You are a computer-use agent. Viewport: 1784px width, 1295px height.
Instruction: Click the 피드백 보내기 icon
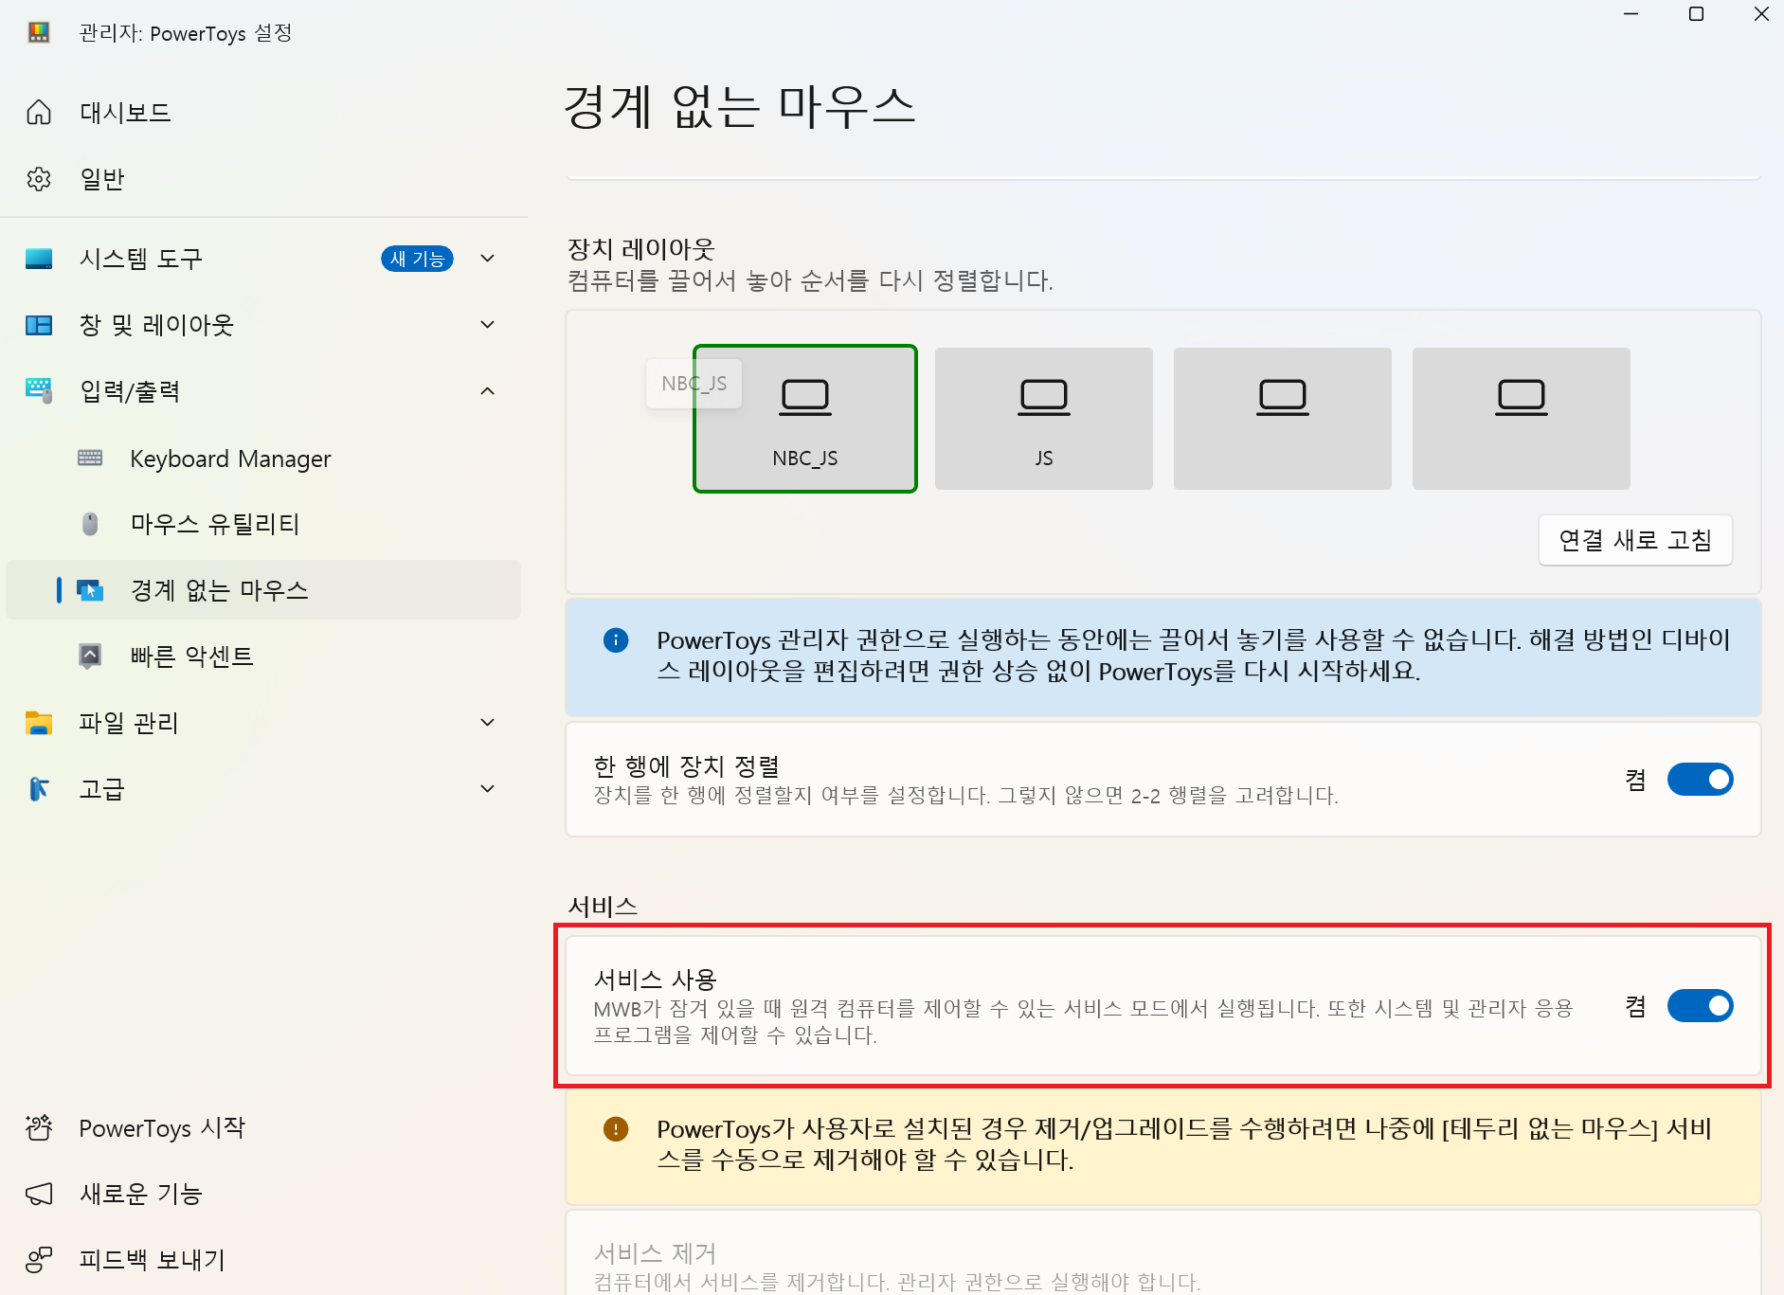point(39,1260)
